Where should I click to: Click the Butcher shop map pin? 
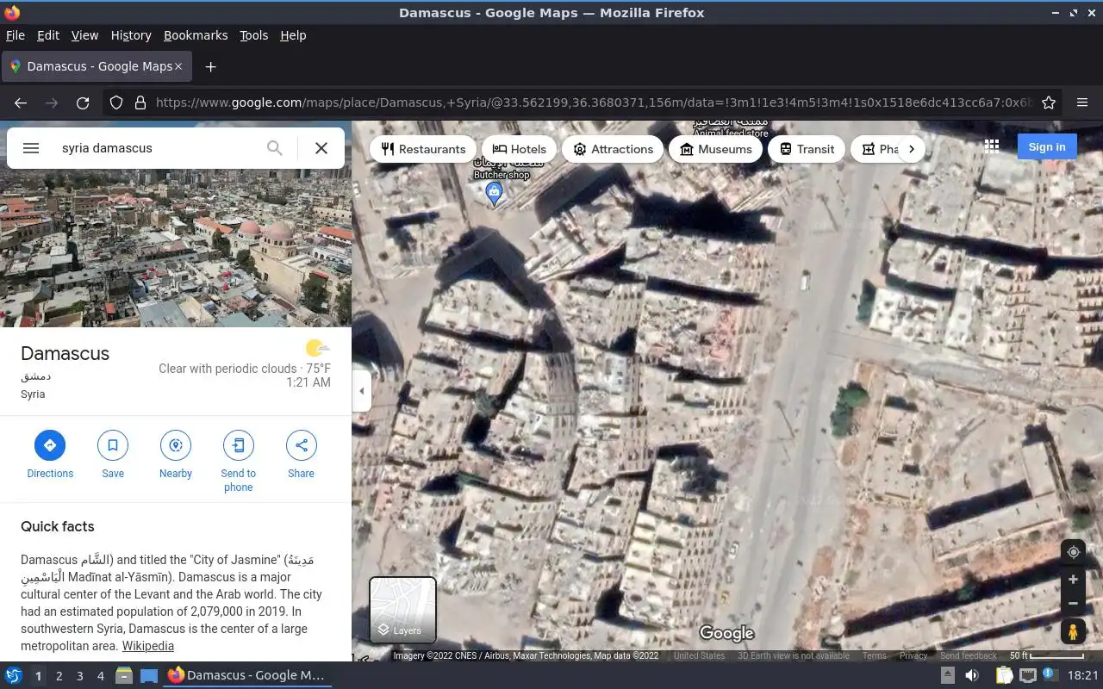pyautogui.click(x=494, y=194)
